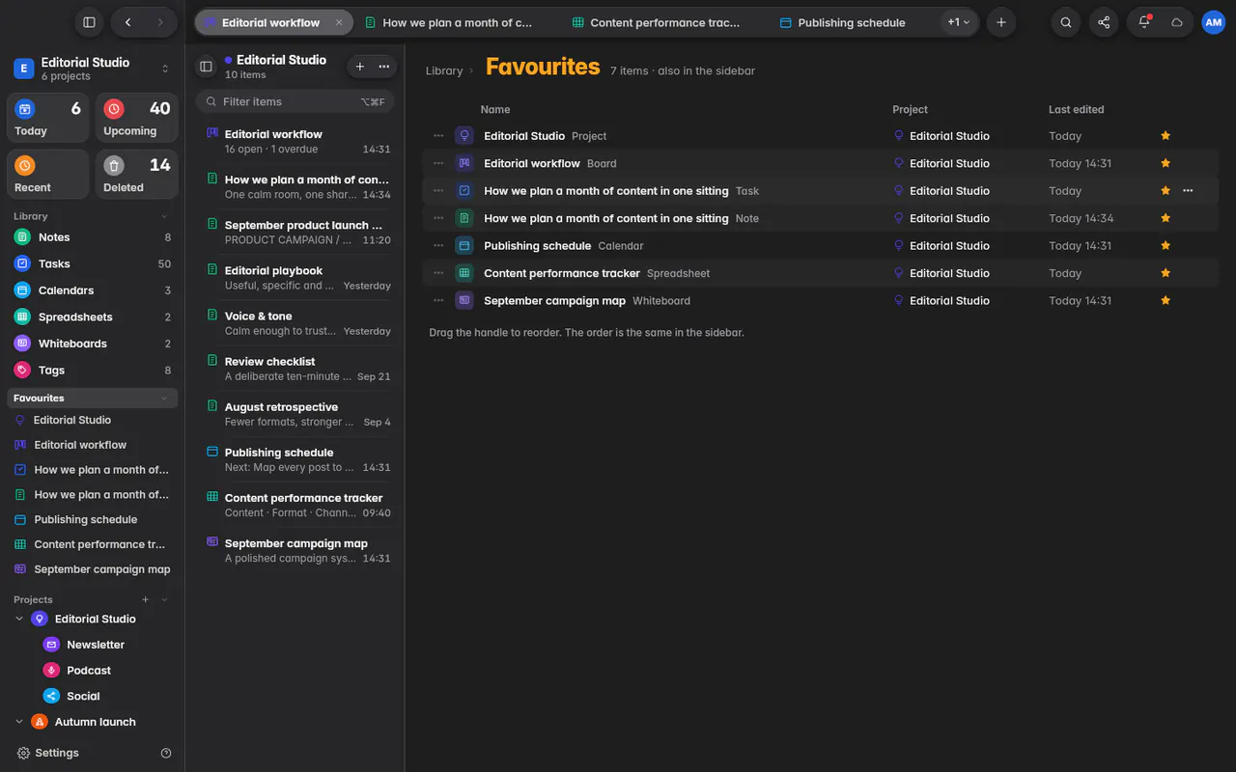The height and width of the screenshot is (772, 1236).
Task: Open the AM user avatar
Action: pyautogui.click(x=1213, y=22)
